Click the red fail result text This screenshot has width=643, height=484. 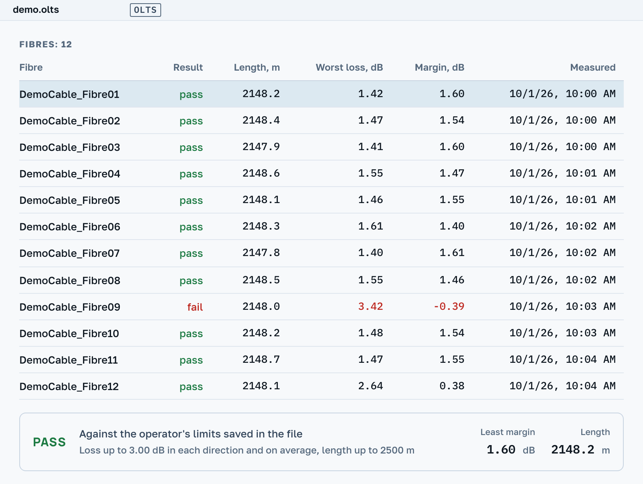point(195,307)
